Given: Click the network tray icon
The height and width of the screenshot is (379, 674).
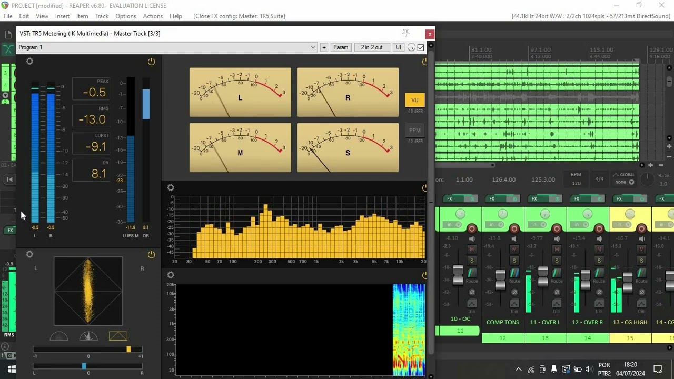Looking at the screenshot, I should coord(531,370).
